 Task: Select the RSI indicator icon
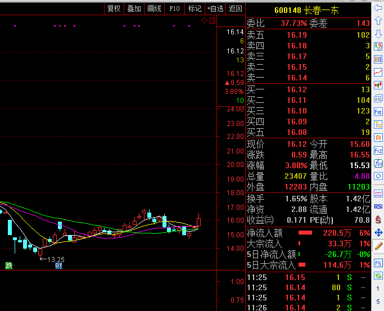378,206
